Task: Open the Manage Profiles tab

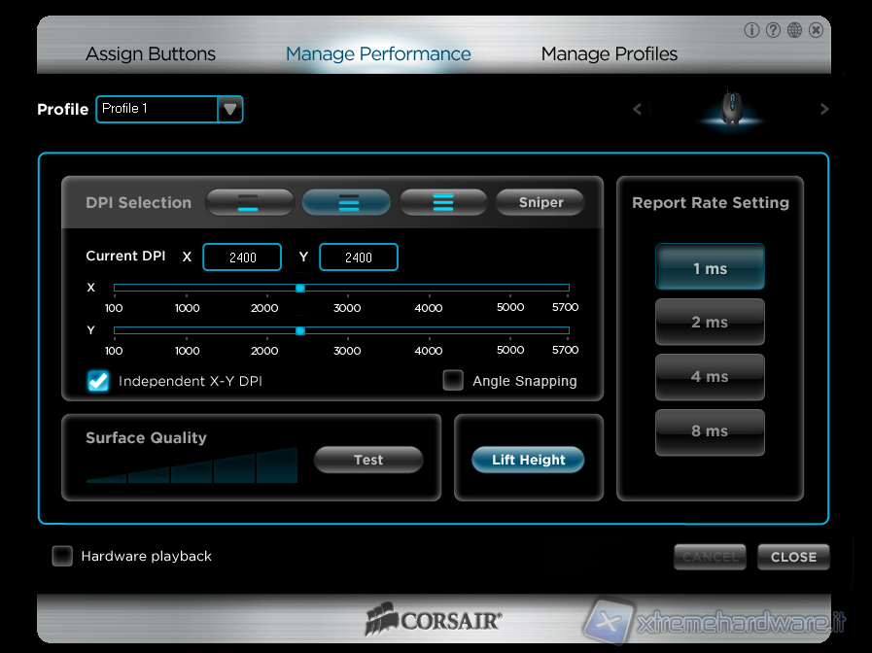Action: (609, 54)
